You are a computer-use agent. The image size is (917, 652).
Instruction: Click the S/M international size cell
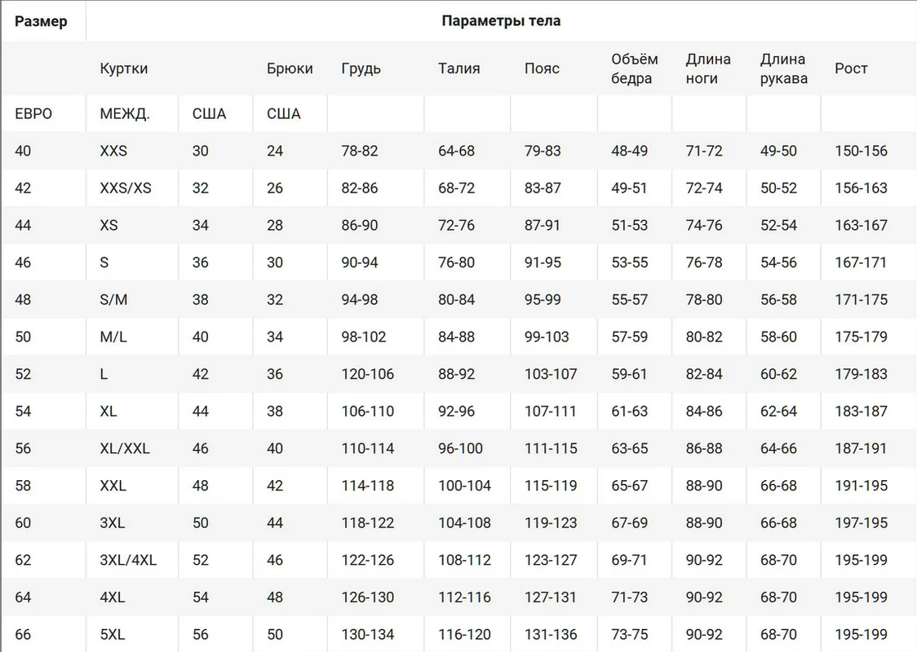click(113, 300)
